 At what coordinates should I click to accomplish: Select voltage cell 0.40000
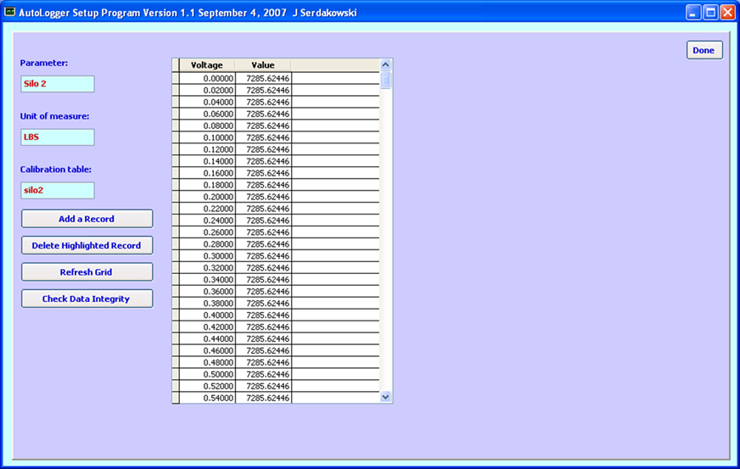(x=207, y=315)
